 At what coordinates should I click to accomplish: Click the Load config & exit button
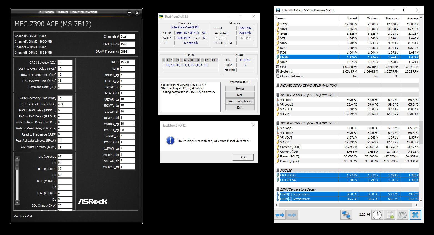(x=240, y=101)
